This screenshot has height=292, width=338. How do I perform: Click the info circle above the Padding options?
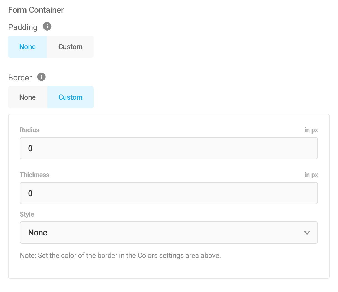(x=47, y=27)
